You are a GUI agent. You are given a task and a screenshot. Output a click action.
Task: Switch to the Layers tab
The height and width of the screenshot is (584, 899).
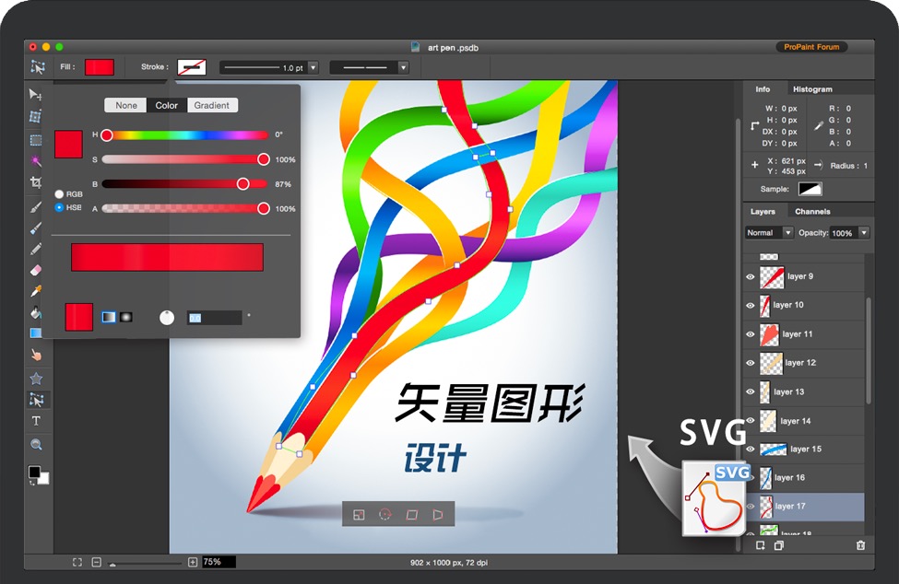(x=763, y=212)
